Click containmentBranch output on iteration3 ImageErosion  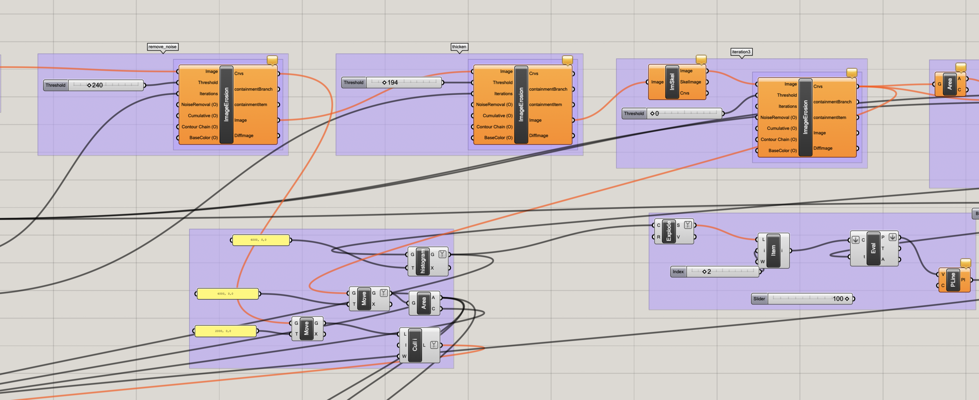(x=832, y=102)
